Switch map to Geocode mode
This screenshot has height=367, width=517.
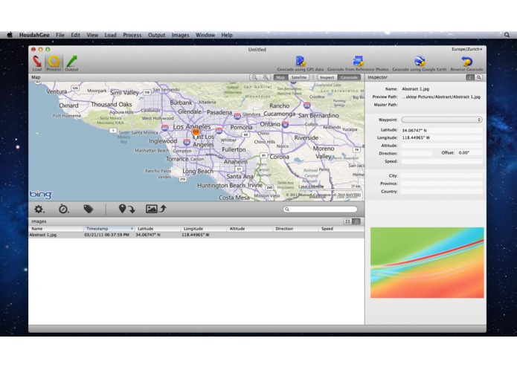pos(349,77)
